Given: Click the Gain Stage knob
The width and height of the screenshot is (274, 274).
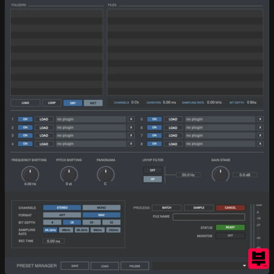Looking at the screenshot, I should pos(220,175).
